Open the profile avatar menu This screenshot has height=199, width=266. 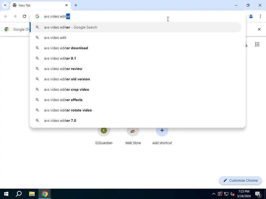tap(251, 16)
